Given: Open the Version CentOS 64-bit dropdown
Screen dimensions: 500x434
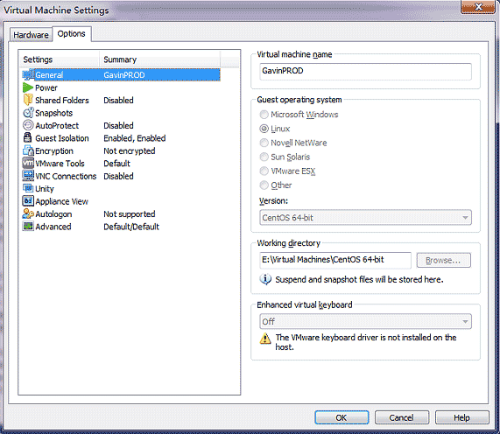Looking at the screenshot, I should point(365,218).
